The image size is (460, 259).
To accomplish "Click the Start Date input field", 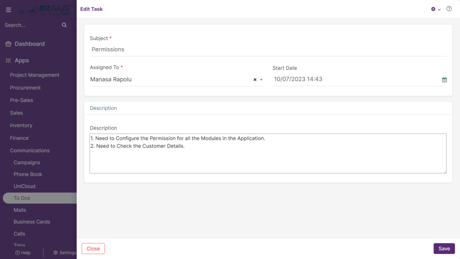I will point(357,79).
